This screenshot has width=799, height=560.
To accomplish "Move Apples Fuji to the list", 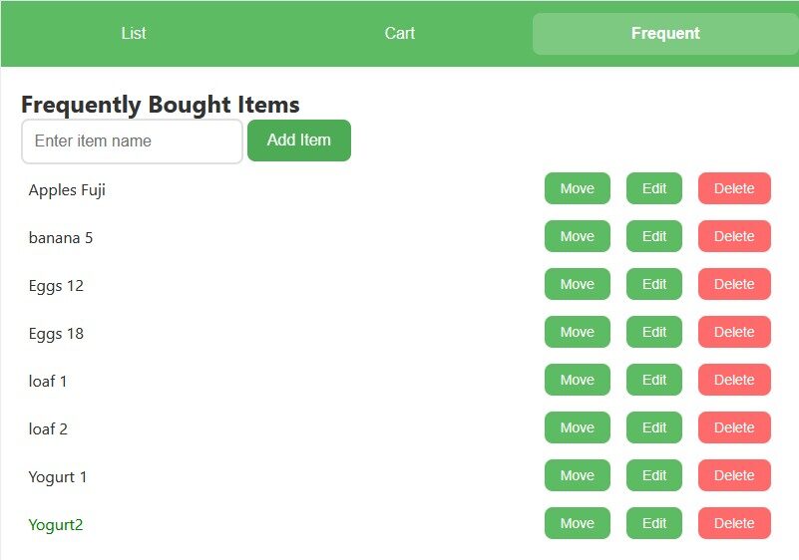I will point(577,188).
